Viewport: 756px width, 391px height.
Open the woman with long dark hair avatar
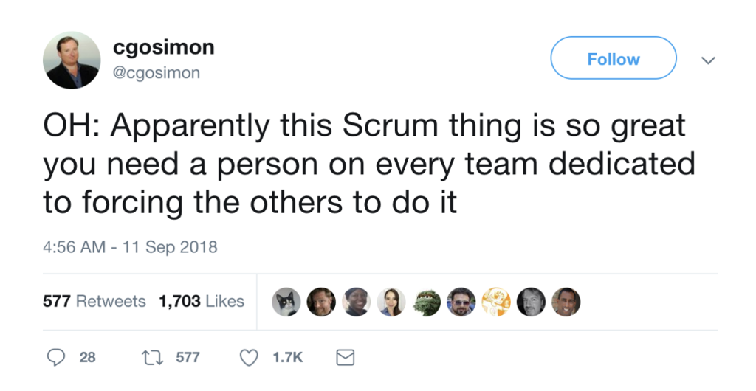[x=391, y=302]
